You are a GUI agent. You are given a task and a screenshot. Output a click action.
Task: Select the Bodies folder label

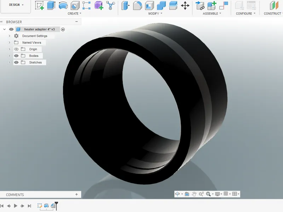(x=34, y=56)
